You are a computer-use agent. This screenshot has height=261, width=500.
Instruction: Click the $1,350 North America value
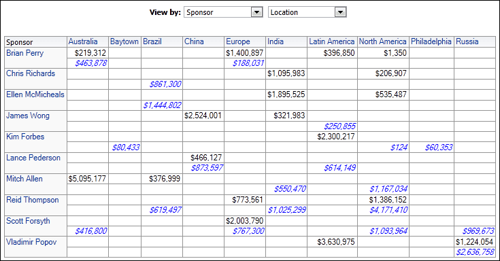[x=395, y=53]
